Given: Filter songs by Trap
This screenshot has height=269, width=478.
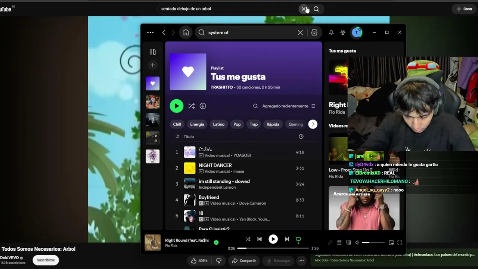Looking at the screenshot, I should click(254, 124).
